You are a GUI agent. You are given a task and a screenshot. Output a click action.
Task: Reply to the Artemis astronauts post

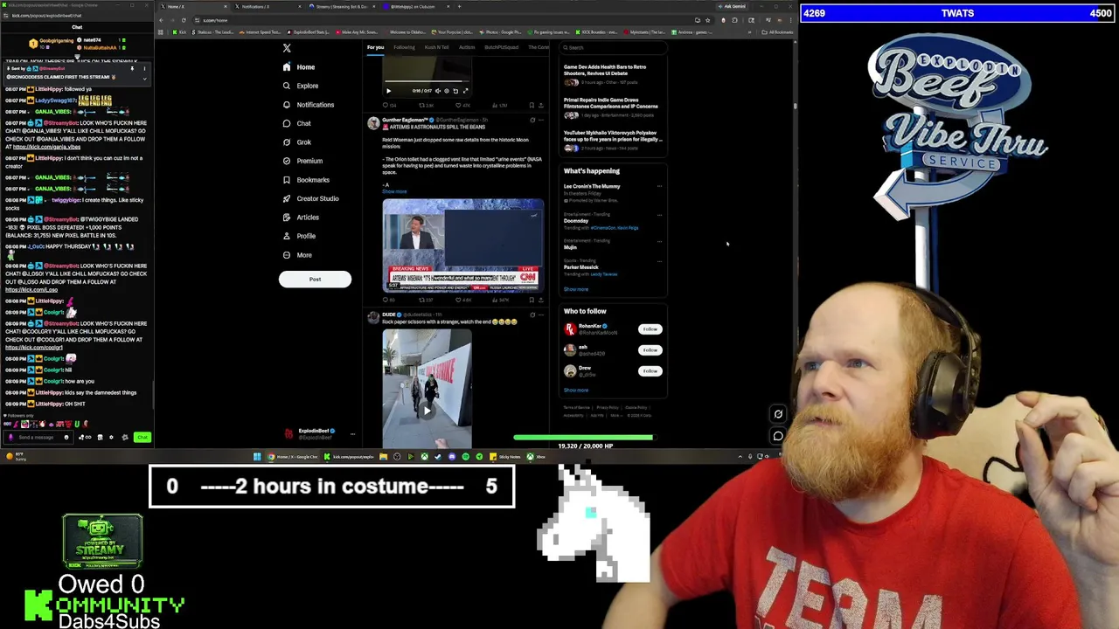388,300
